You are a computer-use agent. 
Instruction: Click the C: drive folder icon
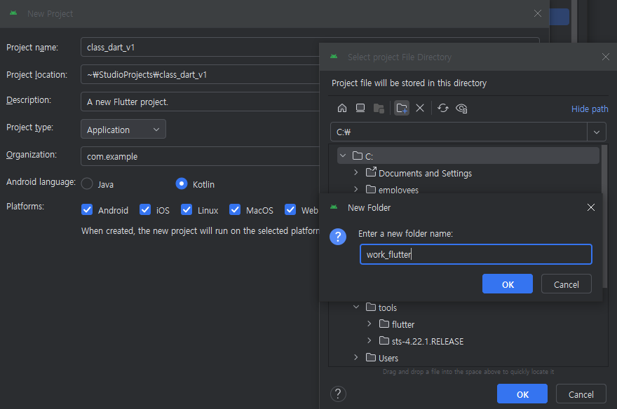click(x=358, y=155)
